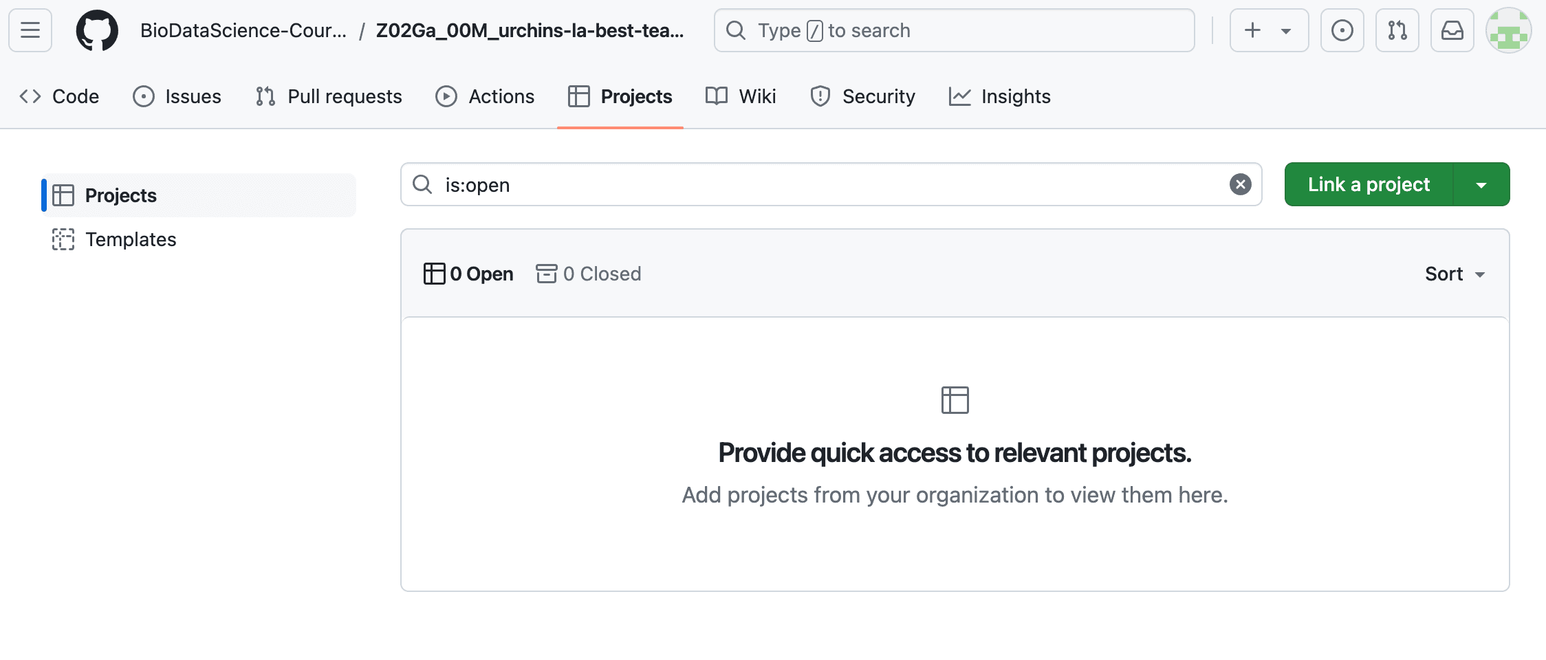Expand the create-new dropdown arrow
The height and width of the screenshot is (660, 1546).
1285,31
